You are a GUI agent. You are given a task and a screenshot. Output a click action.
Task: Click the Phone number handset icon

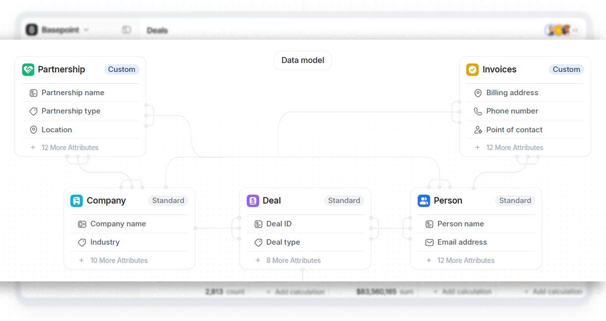[478, 111]
